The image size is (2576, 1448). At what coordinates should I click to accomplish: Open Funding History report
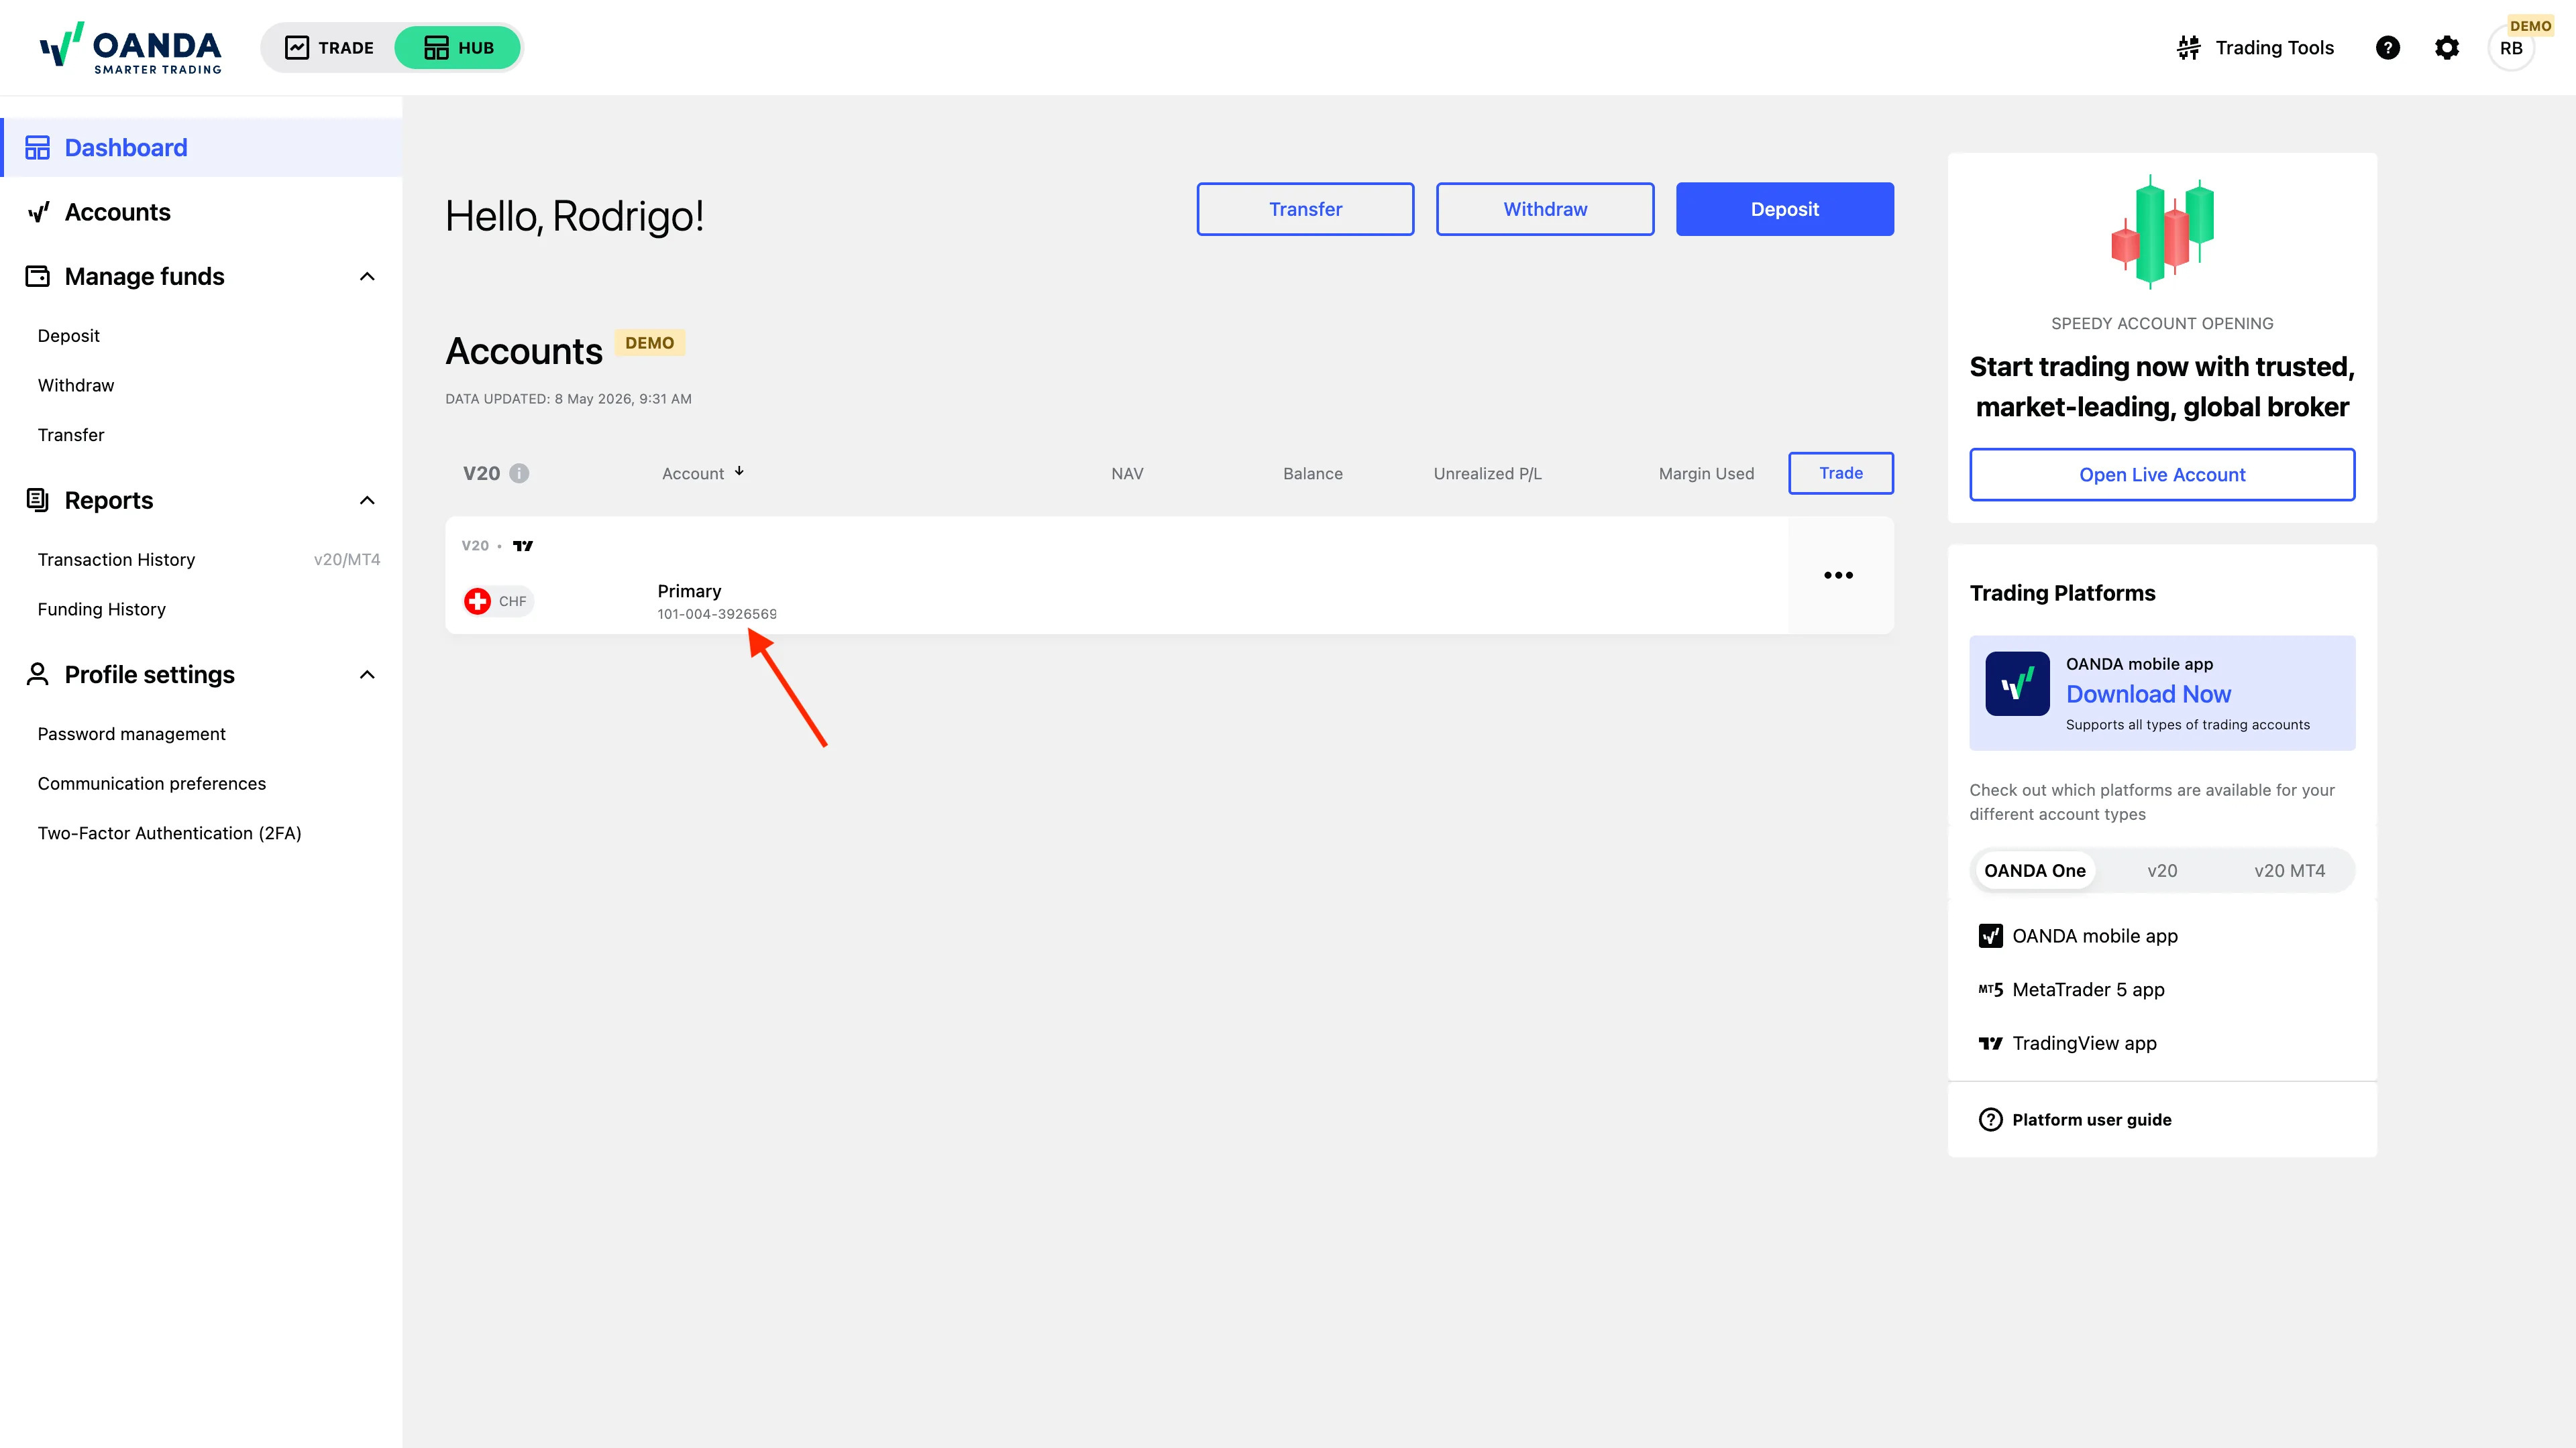pyautogui.click(x=102, y=609)
